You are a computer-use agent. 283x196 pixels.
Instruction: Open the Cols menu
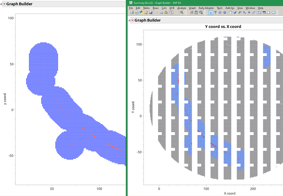click(x=164, y=8)
